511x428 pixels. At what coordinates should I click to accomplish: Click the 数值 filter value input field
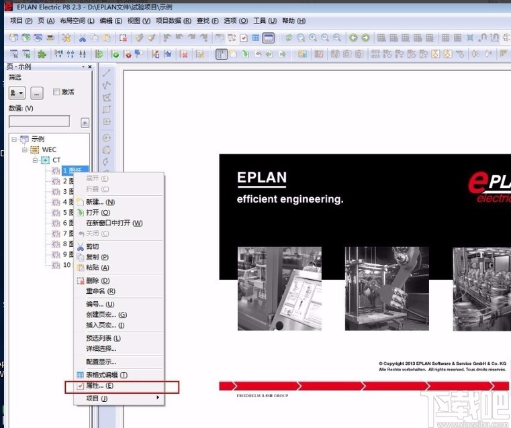pos(39,121)
